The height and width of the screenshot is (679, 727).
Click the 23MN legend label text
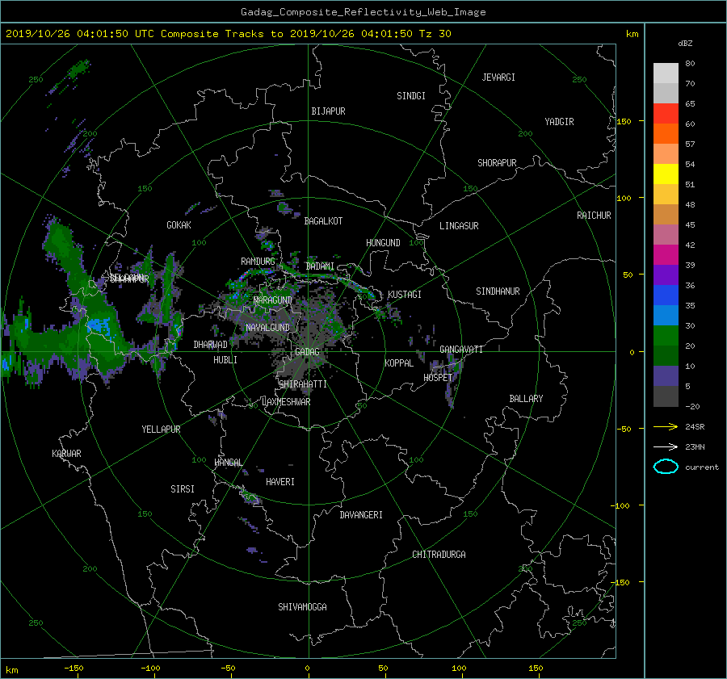[695, 446]
